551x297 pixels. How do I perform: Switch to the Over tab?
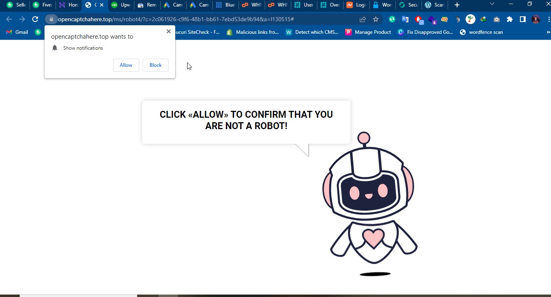click(x=330, y=5)
